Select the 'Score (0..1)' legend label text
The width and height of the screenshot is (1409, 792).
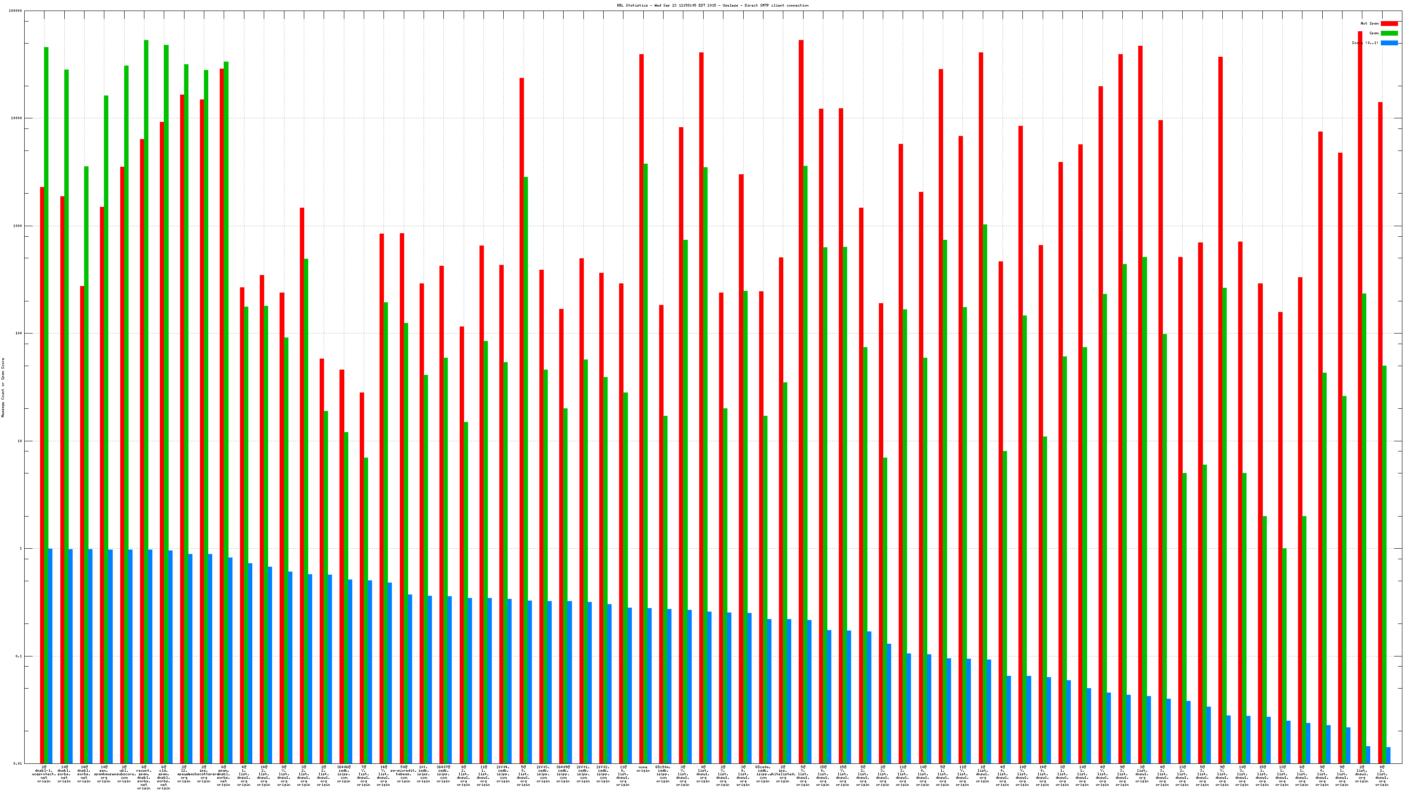point(1365,43)
